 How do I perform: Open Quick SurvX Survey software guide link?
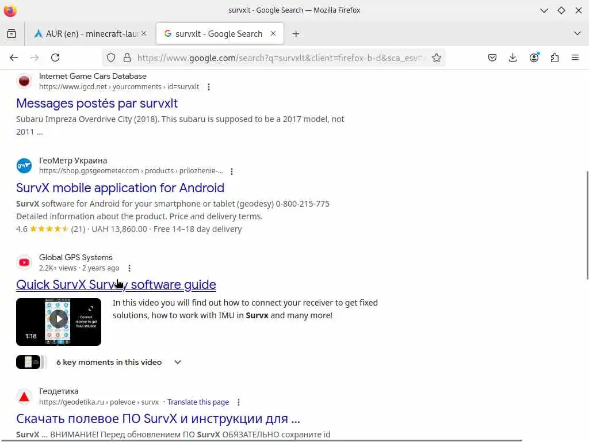click(116, 285)
